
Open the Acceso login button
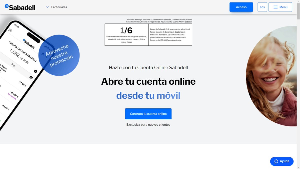point(241,7)
